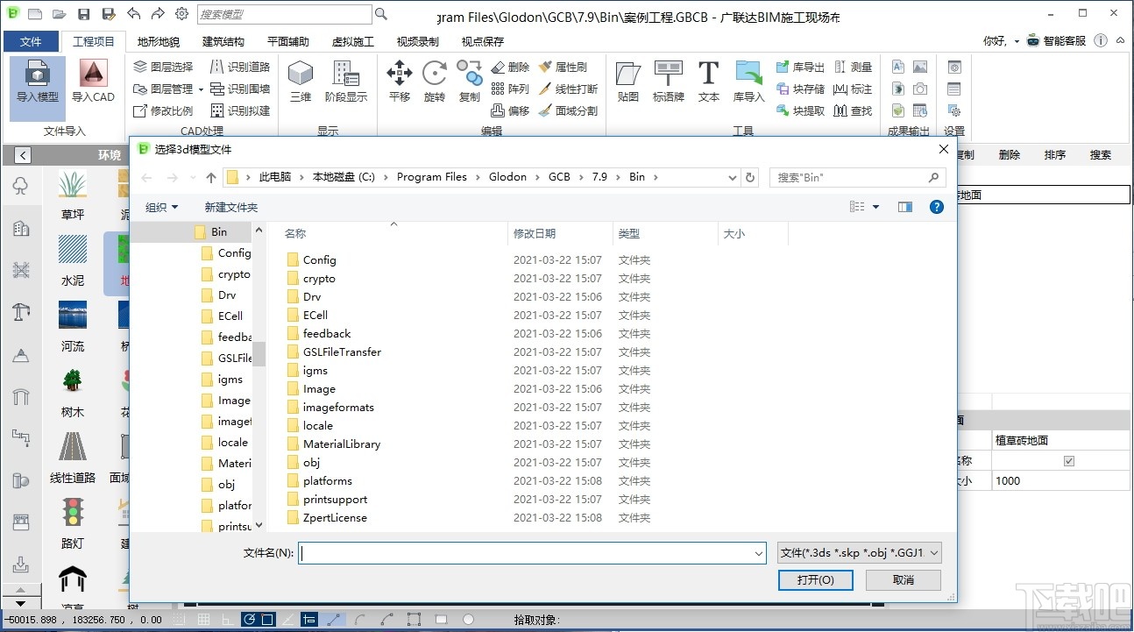Open the 组织 organize dropdown

point(161,207)
